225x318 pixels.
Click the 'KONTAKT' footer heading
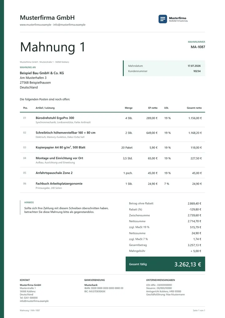[25, 280]
